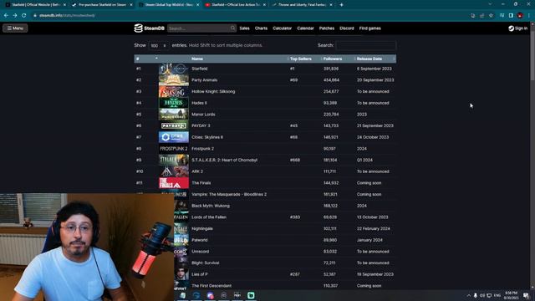The image size is (535, 301).
Task: Open the Manor Lords game link
Action: click(x=203, y=115)
